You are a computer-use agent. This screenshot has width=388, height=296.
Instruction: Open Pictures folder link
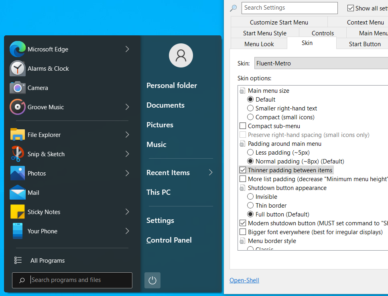(160, 125)
